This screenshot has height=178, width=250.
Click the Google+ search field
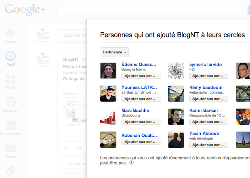(x=150, y=10)
